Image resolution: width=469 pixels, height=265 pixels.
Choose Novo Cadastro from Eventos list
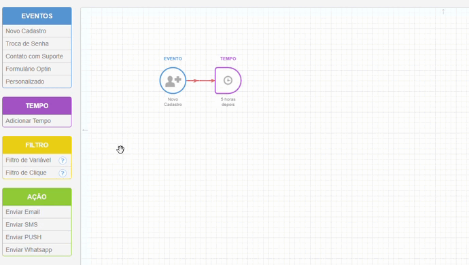37,31
